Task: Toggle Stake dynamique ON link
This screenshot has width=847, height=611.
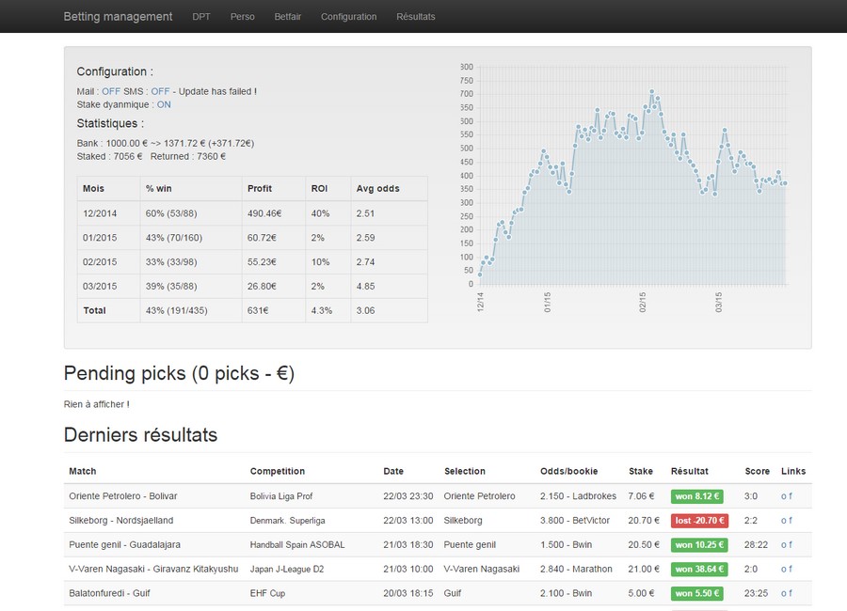Action: (164, 104)
